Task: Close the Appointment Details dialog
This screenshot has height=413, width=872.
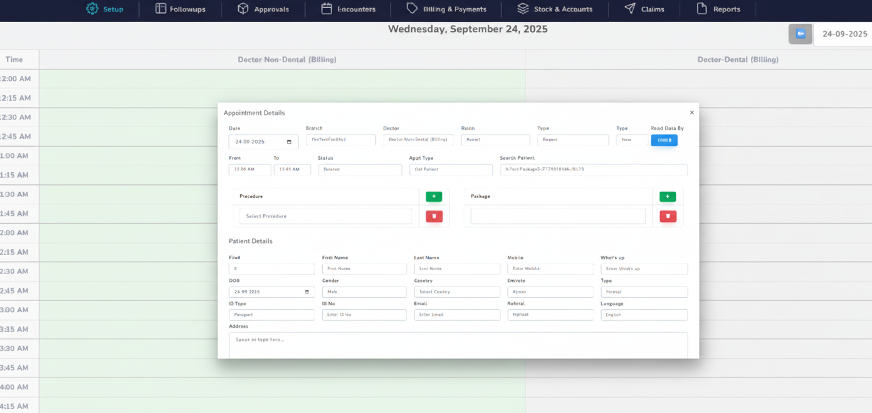Action: click(x=691, y=113)
